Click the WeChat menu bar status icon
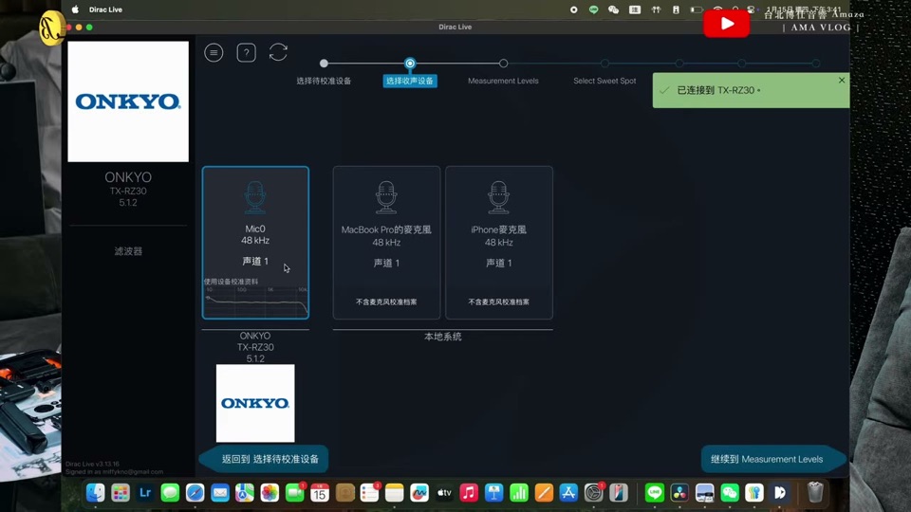This screenshot has width=911, height=512. (613, 9)
